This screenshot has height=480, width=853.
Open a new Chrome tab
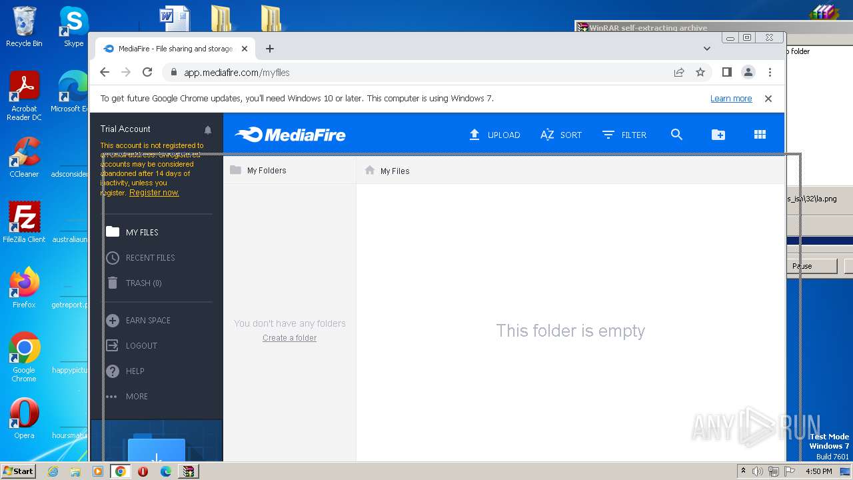269,49
